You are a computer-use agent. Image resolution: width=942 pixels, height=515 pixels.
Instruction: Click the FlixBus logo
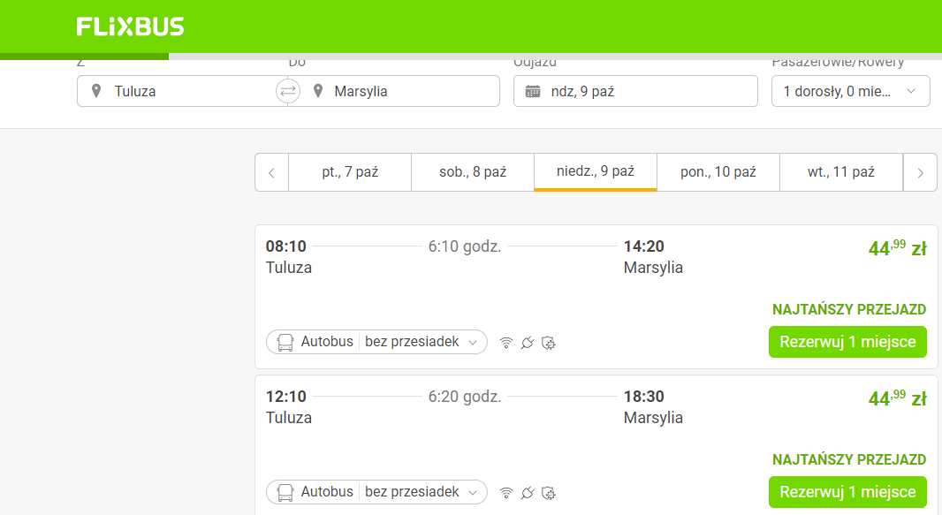click(x=130, y=27)
